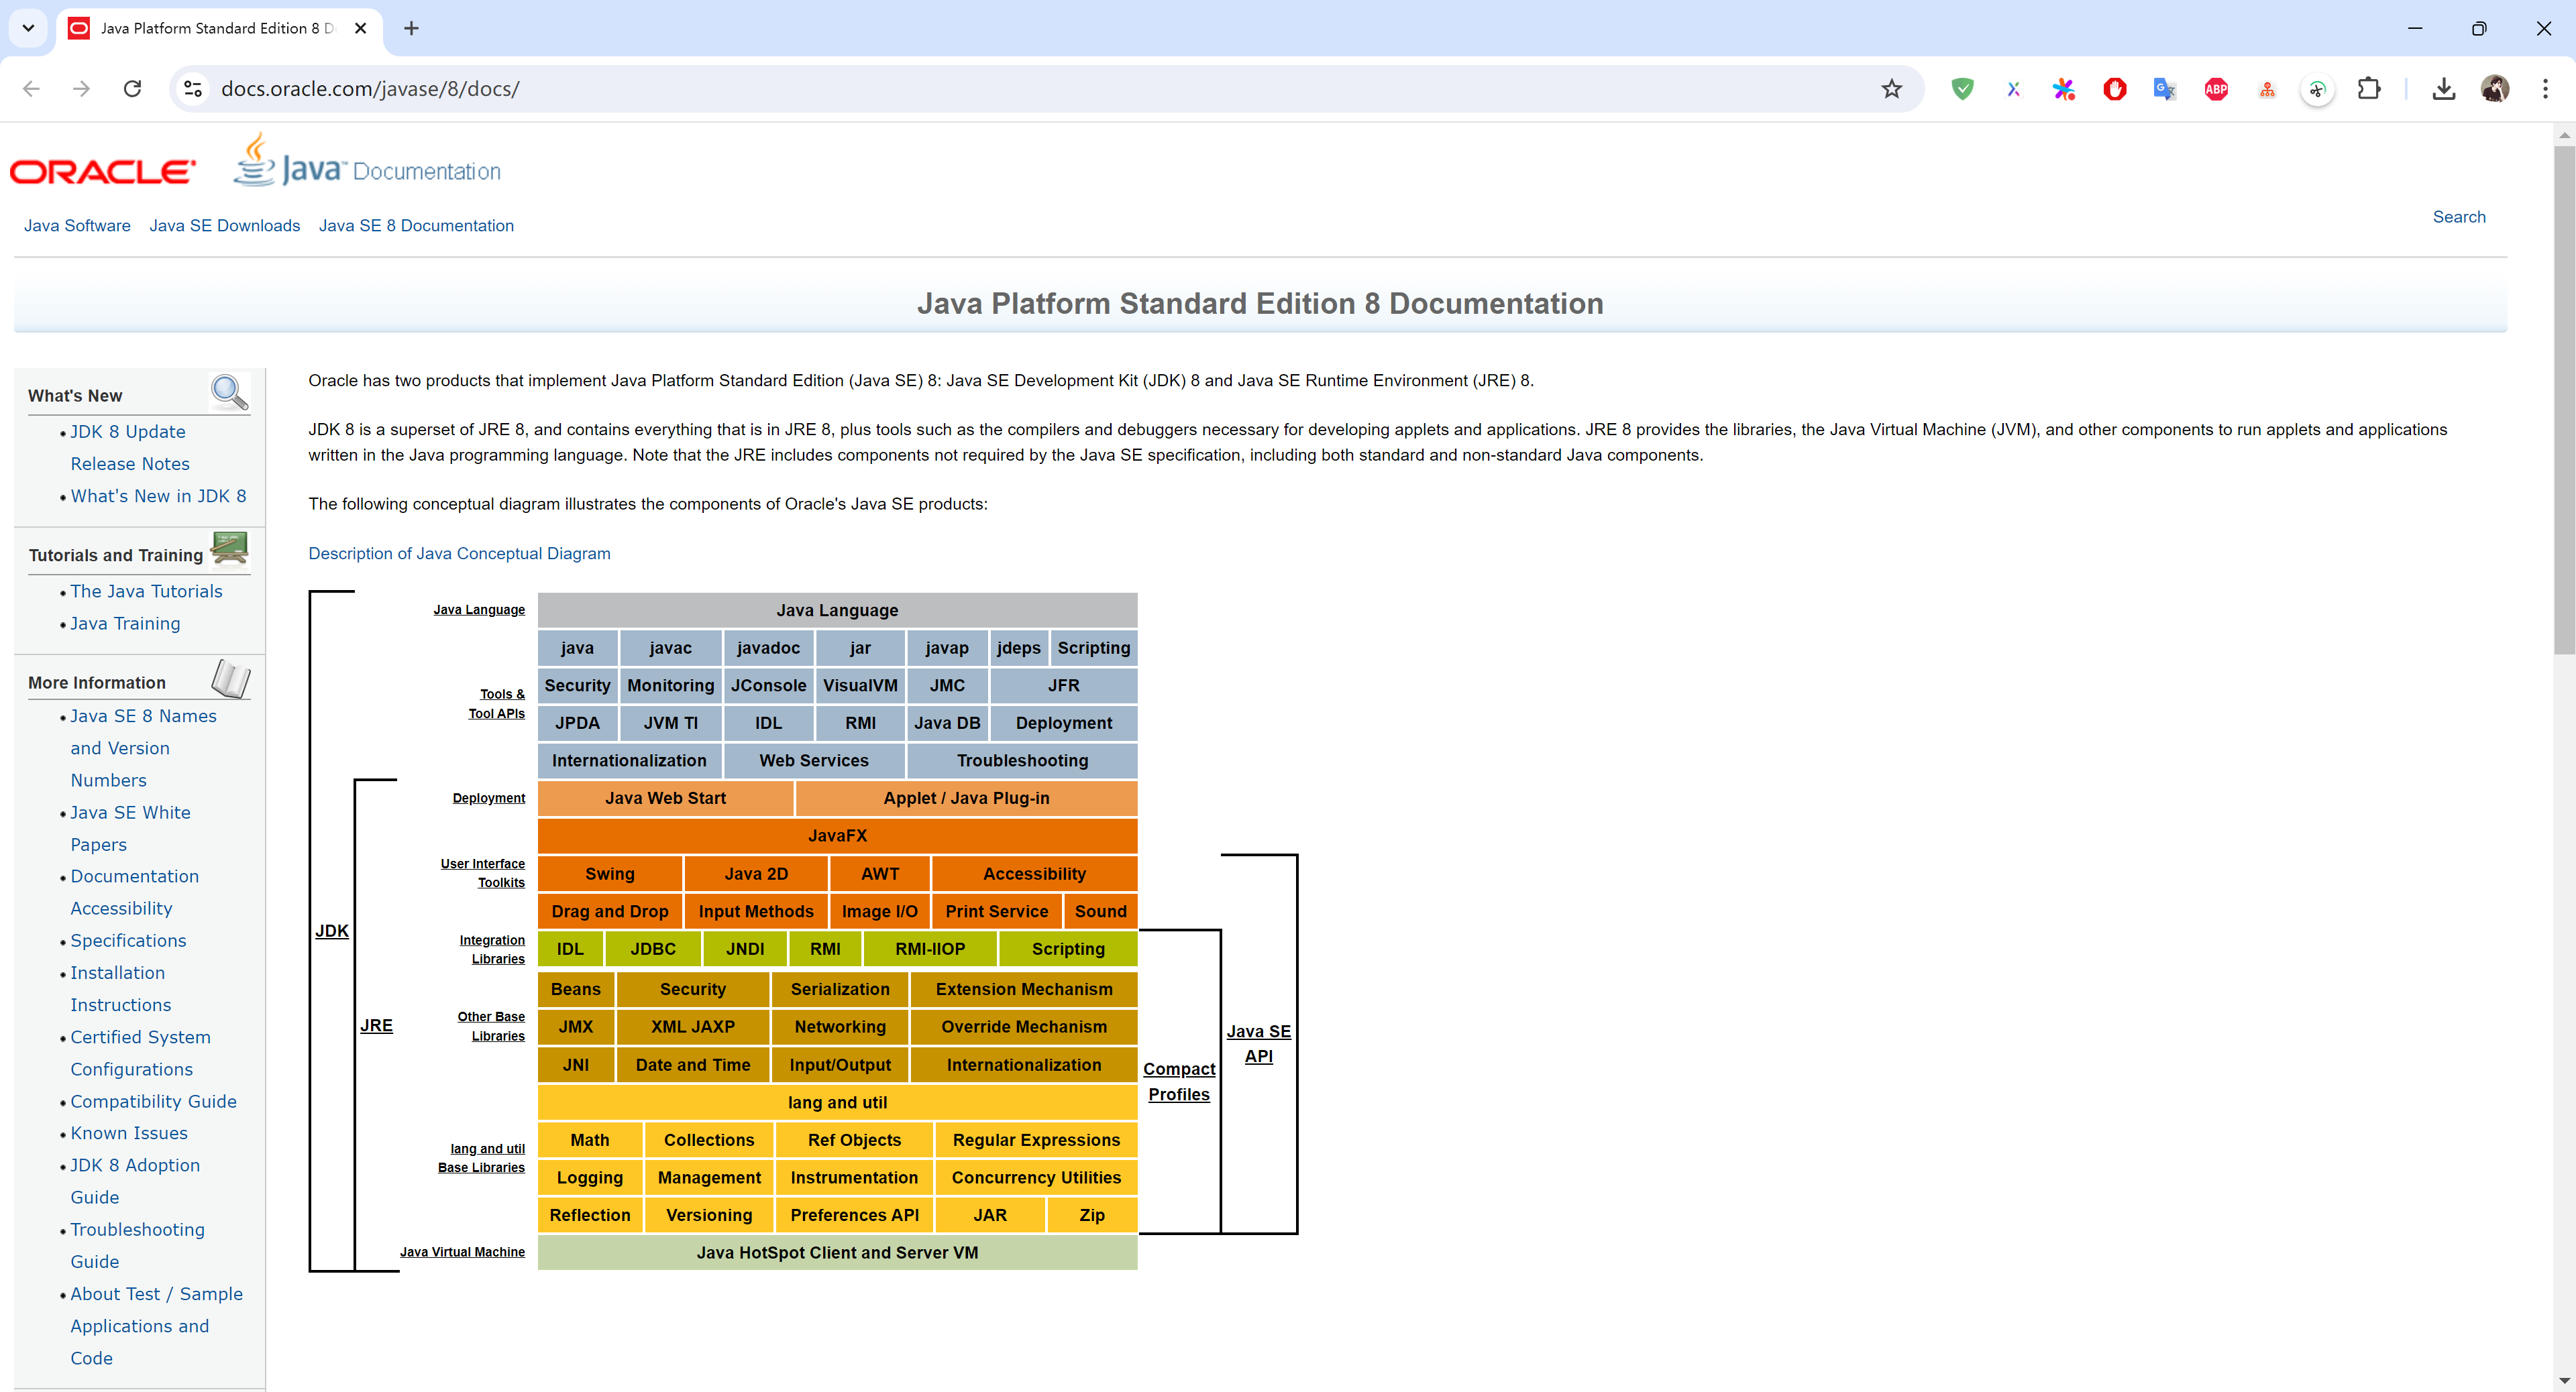The height and width of the screenshot is (1392, 2576).
Task: Reload the page
Action: pos(132,89)
